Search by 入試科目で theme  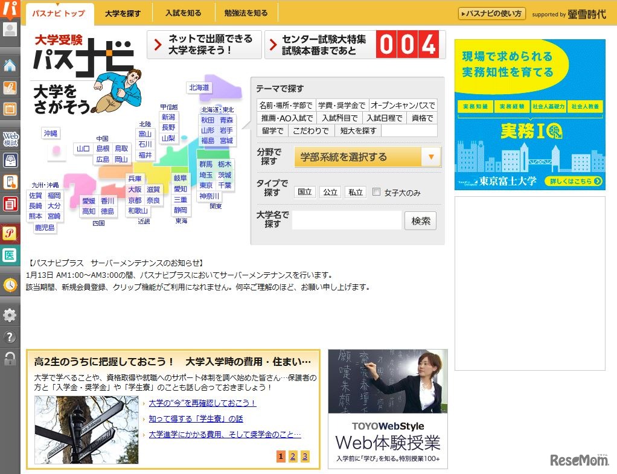tap(339, 118)
